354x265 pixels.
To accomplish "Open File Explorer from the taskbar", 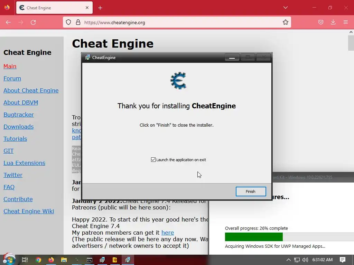I will (64, 260).
